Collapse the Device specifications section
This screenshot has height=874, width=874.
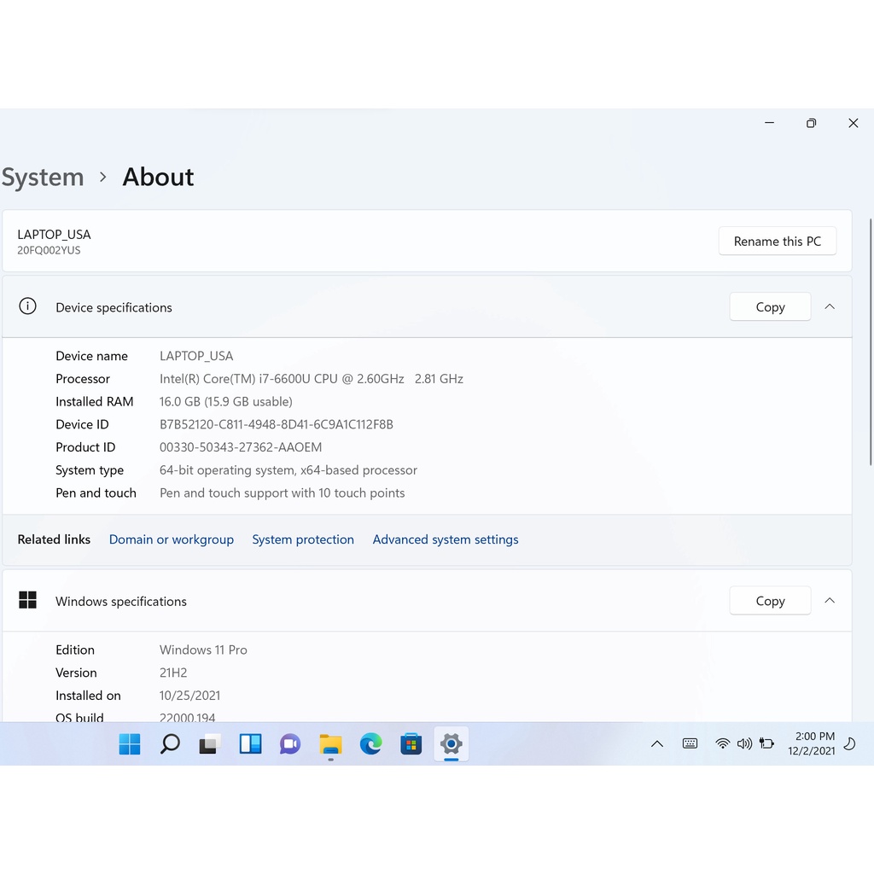tap(830, 306)
